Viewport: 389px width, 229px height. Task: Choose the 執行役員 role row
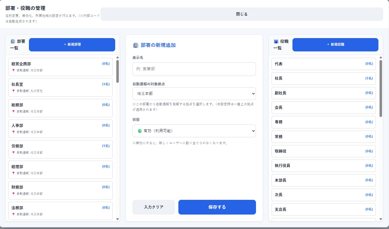(x=324, y=166)
